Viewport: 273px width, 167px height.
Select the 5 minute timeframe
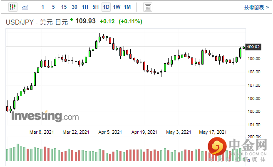[53, 7]
